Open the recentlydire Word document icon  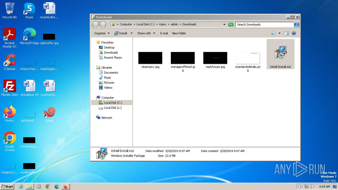(x=49, y=11)
